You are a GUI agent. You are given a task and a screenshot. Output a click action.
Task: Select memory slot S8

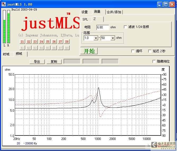coord(67,42)
